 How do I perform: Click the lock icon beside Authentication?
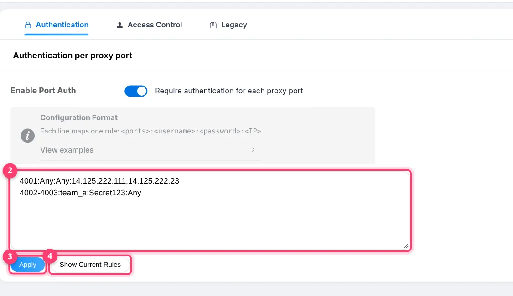(x=28, y=25)
